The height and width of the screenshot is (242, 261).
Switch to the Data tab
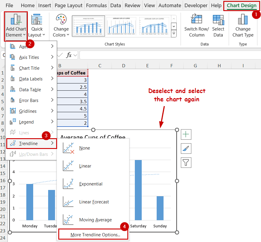(115, 5)
